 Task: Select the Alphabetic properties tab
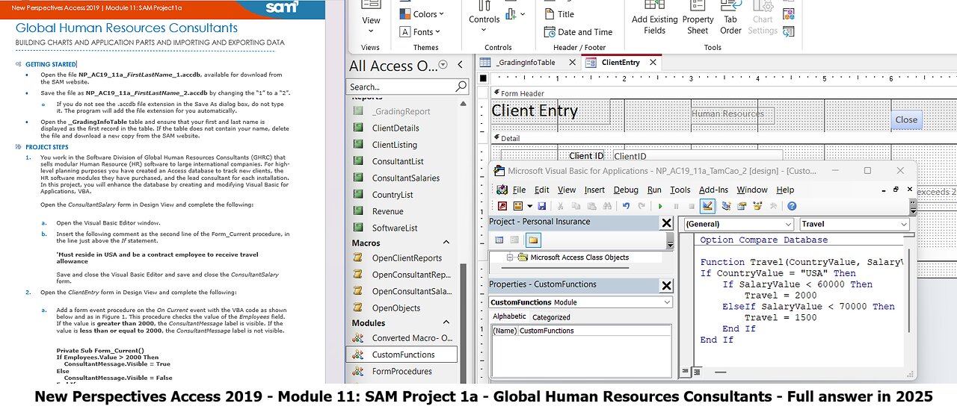(x=510, y=317)
